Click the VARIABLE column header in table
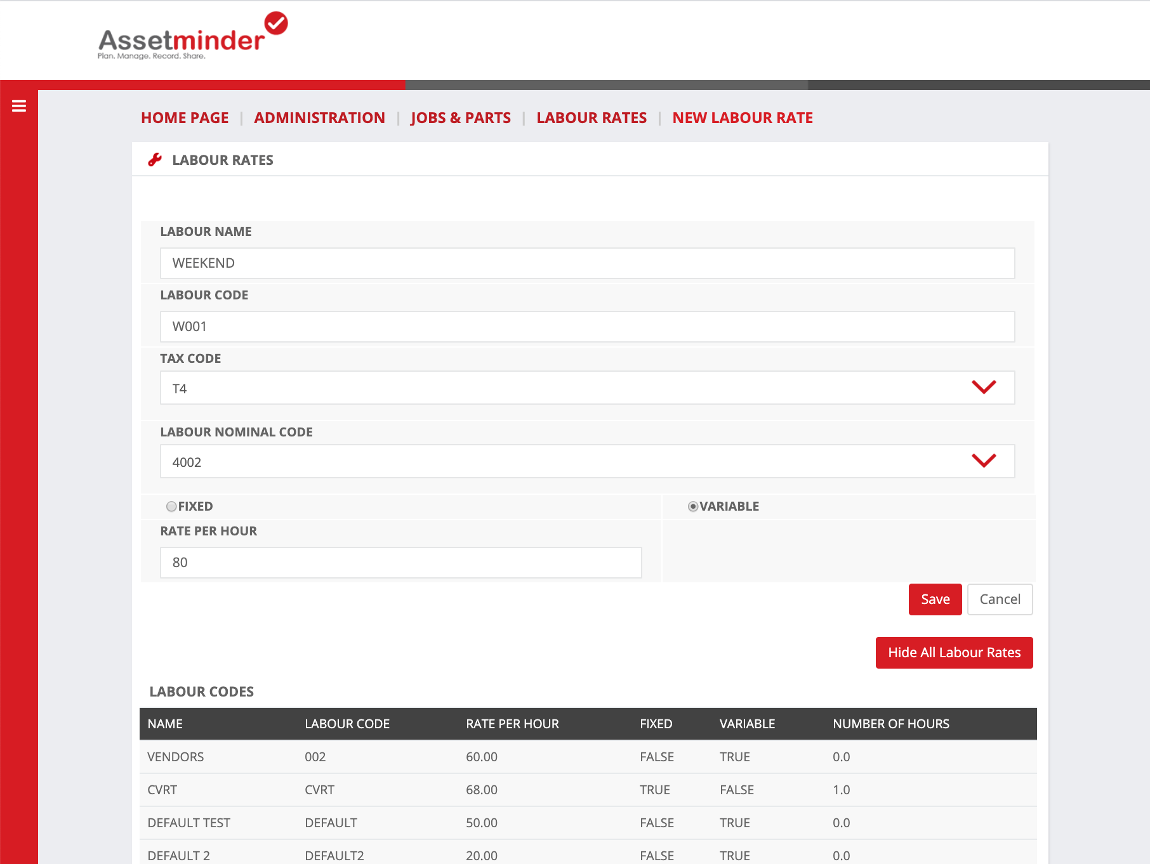The image size is (1150, 864). (747, 724)
